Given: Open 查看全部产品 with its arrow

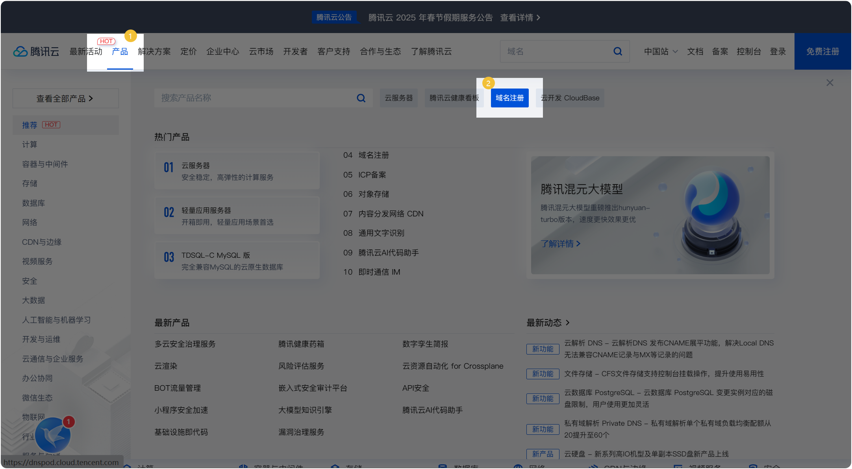Looking at the screenshot, I should (x=65, y=98).
